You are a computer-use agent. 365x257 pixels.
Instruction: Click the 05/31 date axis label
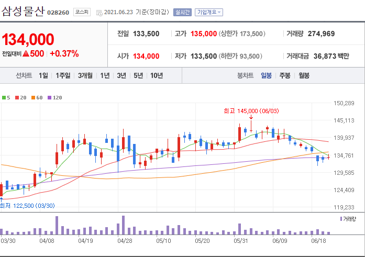[241, 241]
